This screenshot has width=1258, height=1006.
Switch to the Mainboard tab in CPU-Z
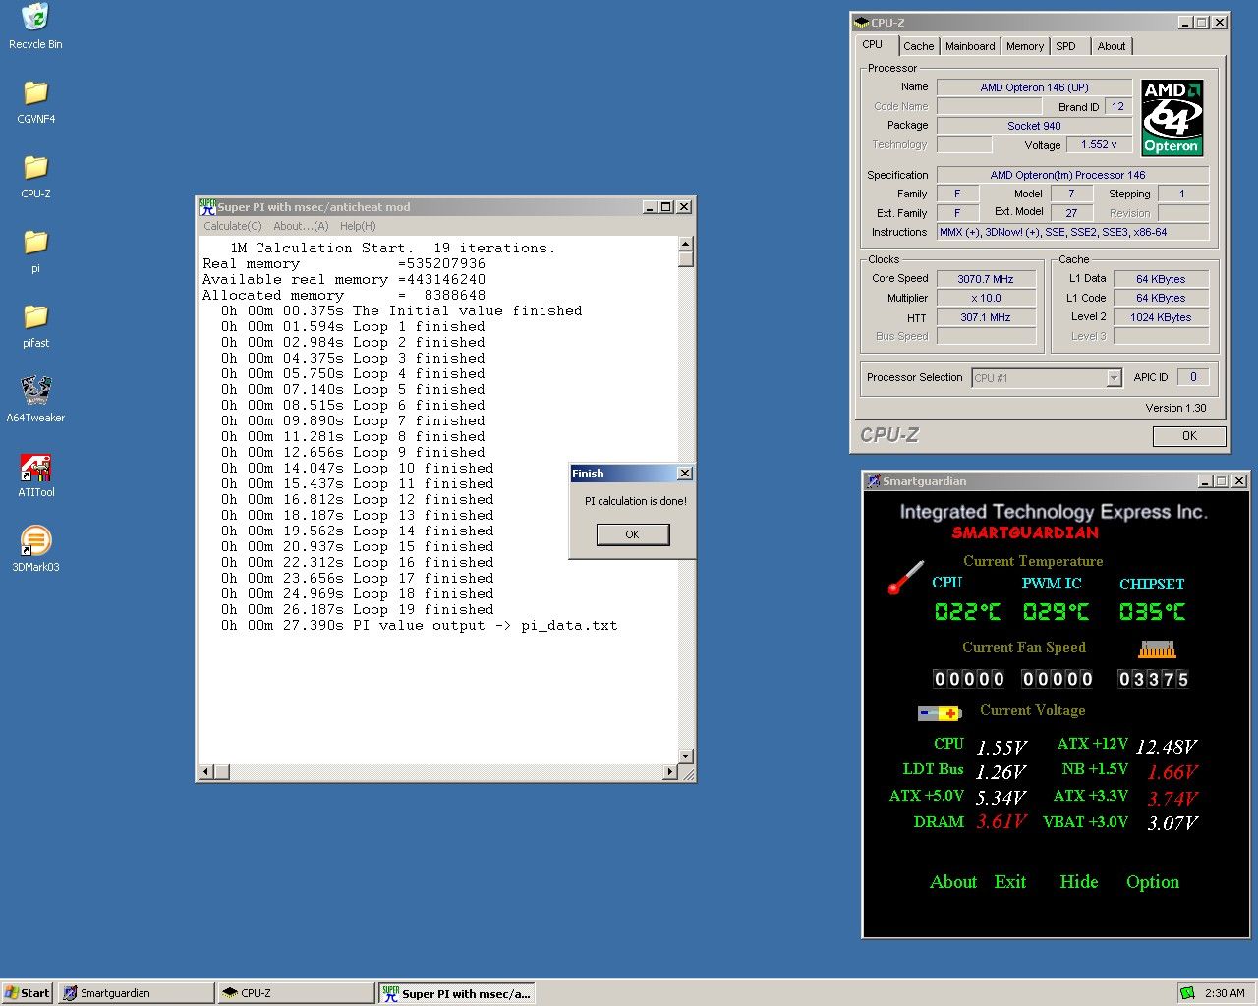tap(970, 46)
